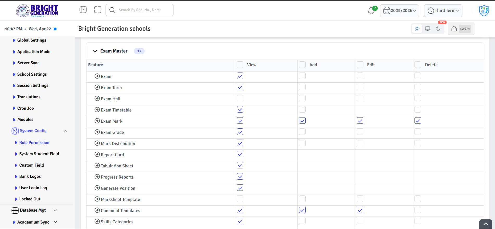The width and height of the screenshot is (495, 229).
Task: Click the ctrl+M shortcut badge
Action: coord(465,29)
